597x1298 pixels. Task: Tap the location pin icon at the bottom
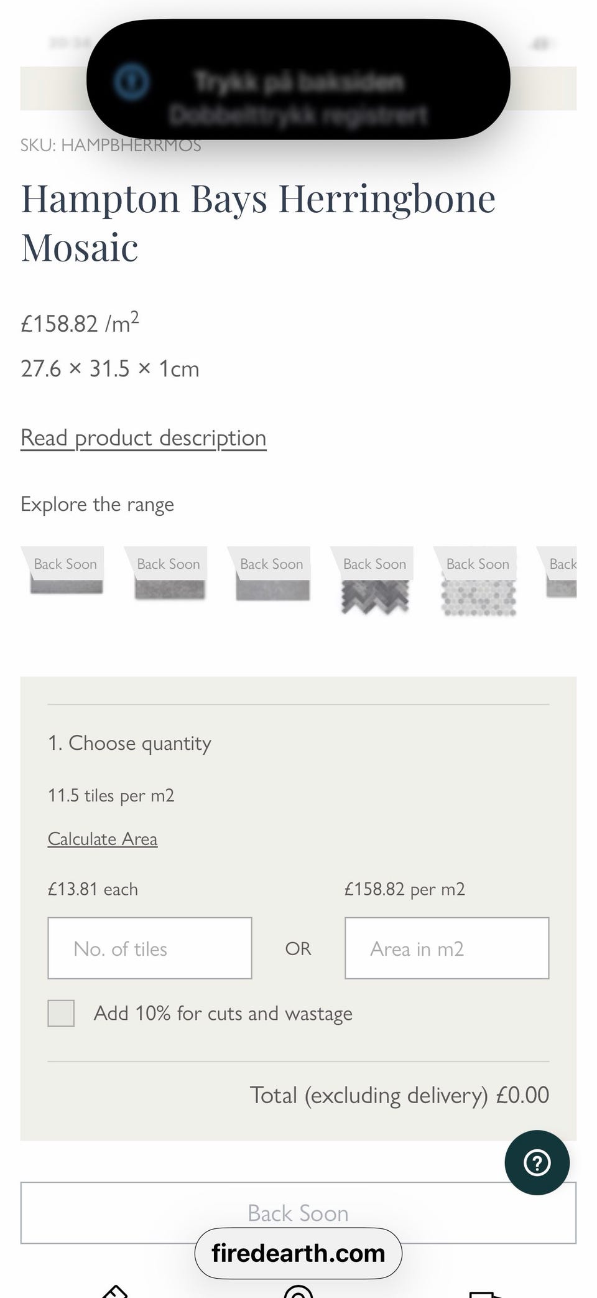point(298,1291)
